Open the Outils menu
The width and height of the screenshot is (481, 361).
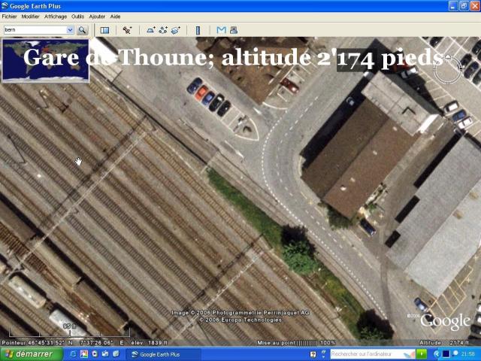click(x=77, y=17)
